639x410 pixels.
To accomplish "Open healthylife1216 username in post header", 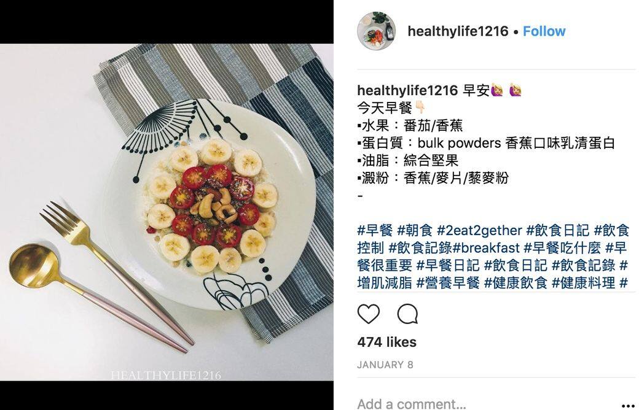I will [458, 31].
